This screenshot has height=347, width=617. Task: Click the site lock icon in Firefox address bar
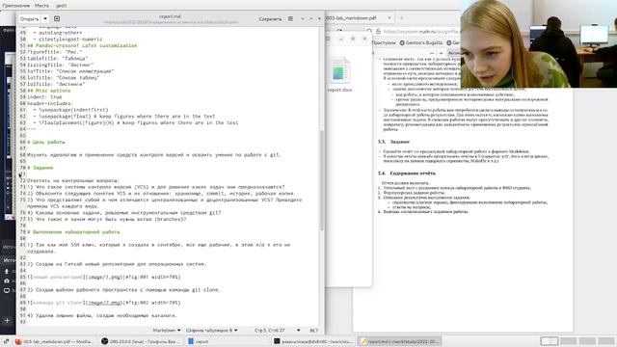click(378, 31)
